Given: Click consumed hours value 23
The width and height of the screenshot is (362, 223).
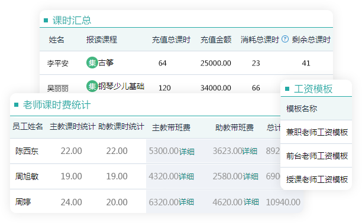Looking at the screenshot, I should point(256,63).
